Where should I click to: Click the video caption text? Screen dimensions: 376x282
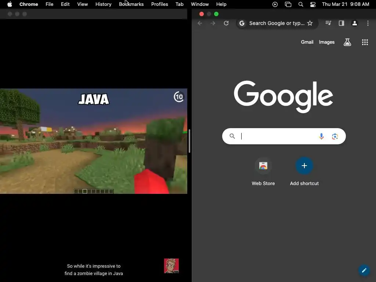tap(94, 270)
